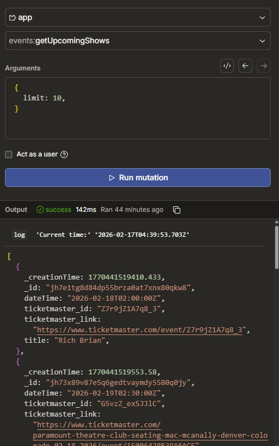Go to previous arguments with left arrow
Viewport: 279px width, 446px height.
245,66
